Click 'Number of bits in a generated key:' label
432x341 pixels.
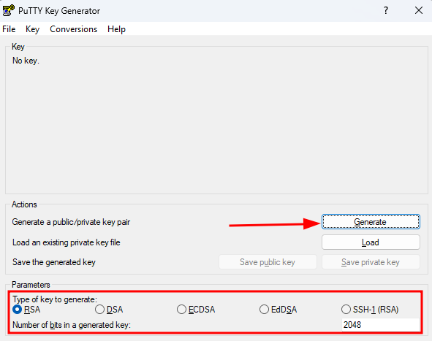point(72,325)
